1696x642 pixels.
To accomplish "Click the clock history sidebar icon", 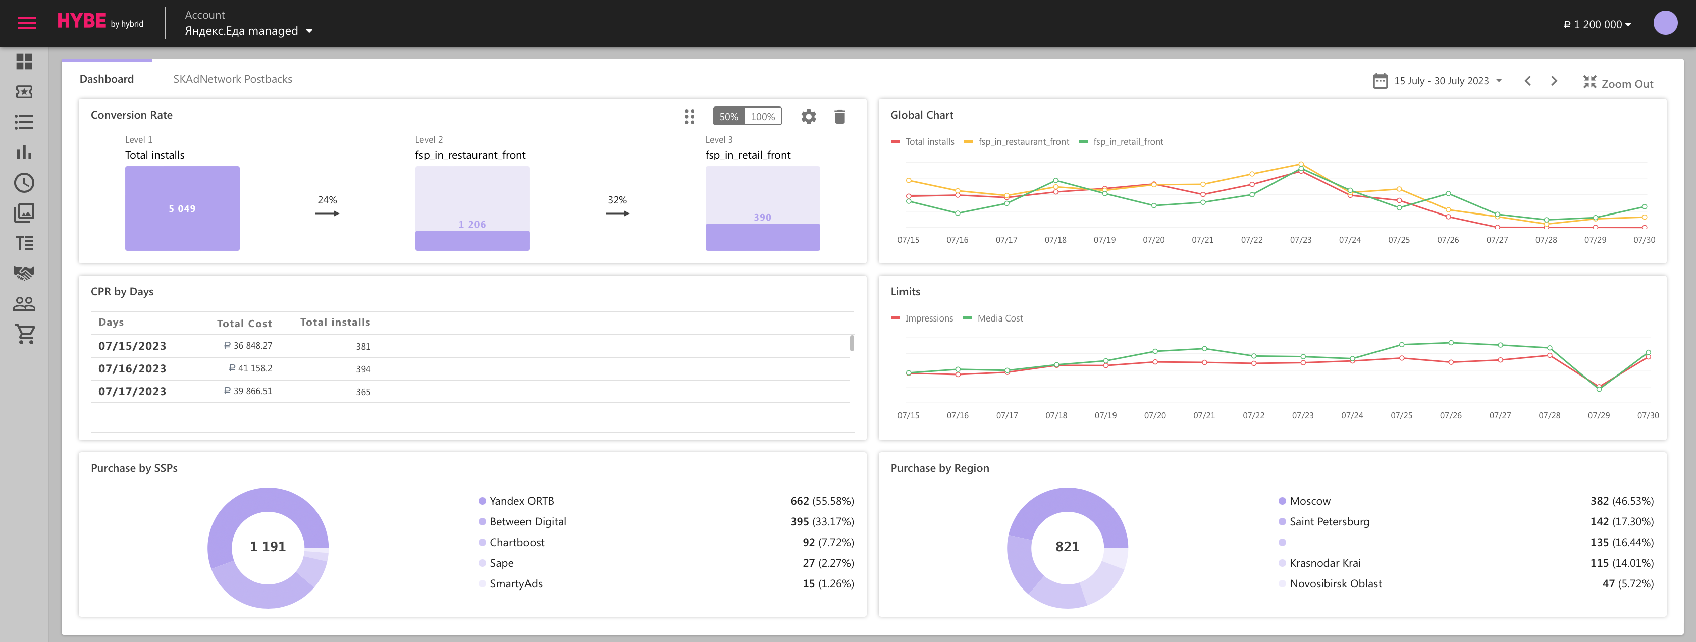I will coord(24,183).
